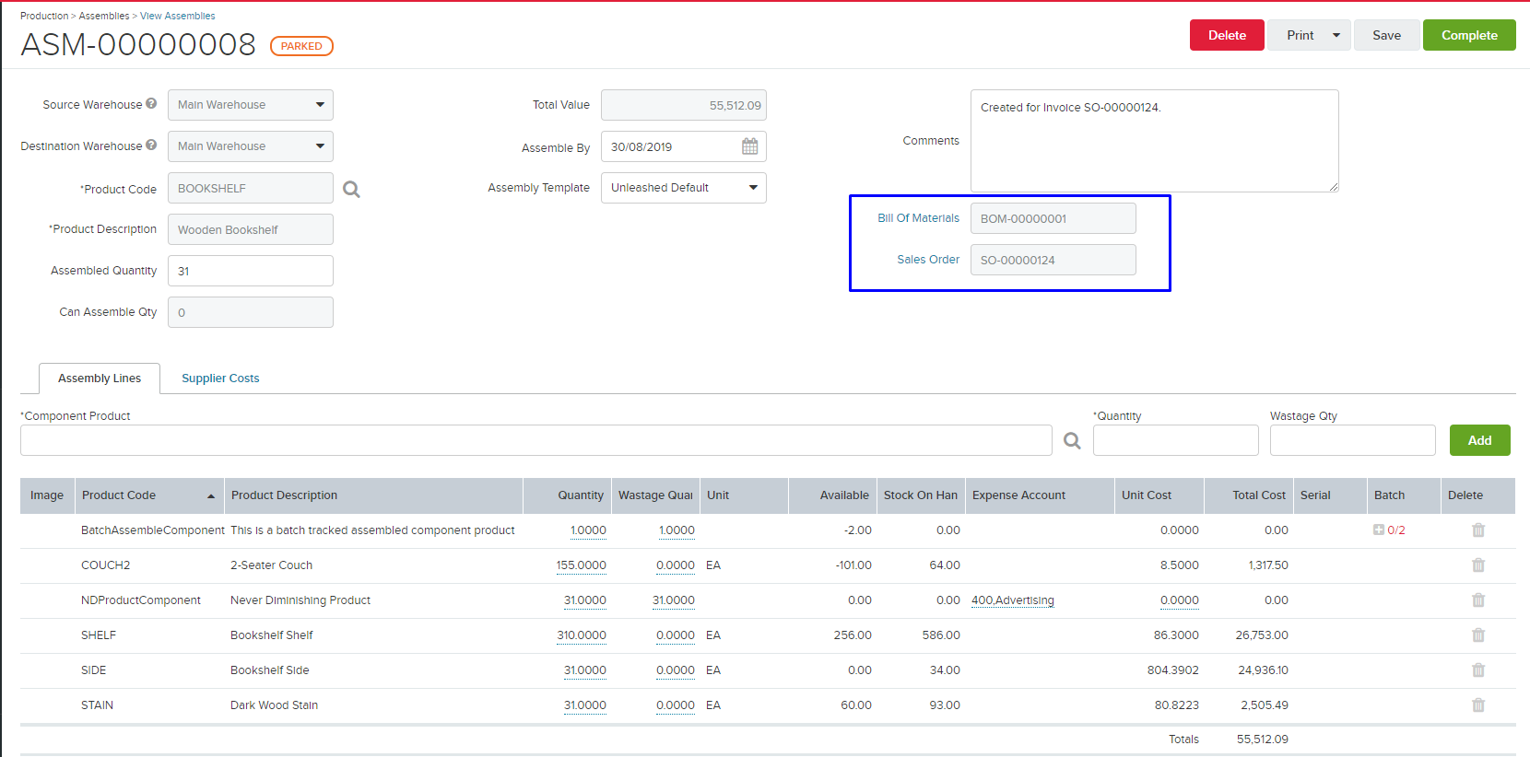1530x757 pixels.
Task: Click the Total Cost column header
Action: (x=1249, y=495)
